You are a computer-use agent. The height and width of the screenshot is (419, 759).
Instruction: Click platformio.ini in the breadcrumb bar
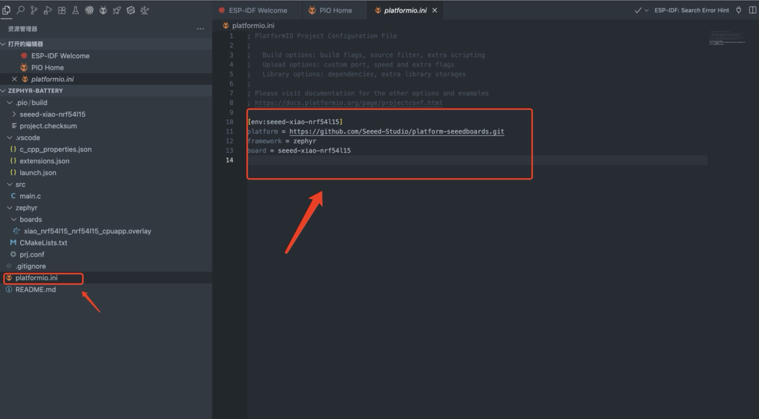tap(253, 25)
